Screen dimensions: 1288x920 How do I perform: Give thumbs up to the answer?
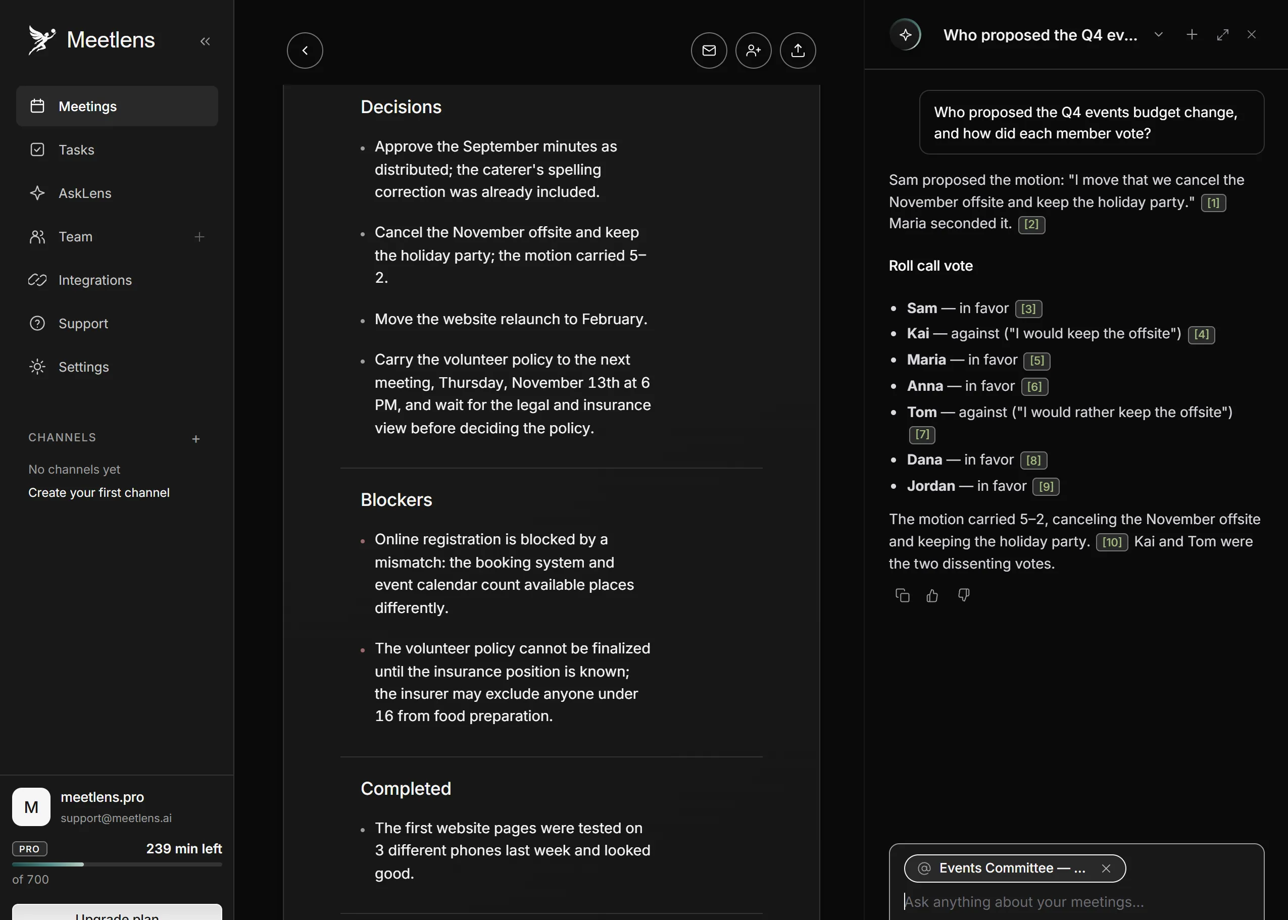(x=932, y=595)
